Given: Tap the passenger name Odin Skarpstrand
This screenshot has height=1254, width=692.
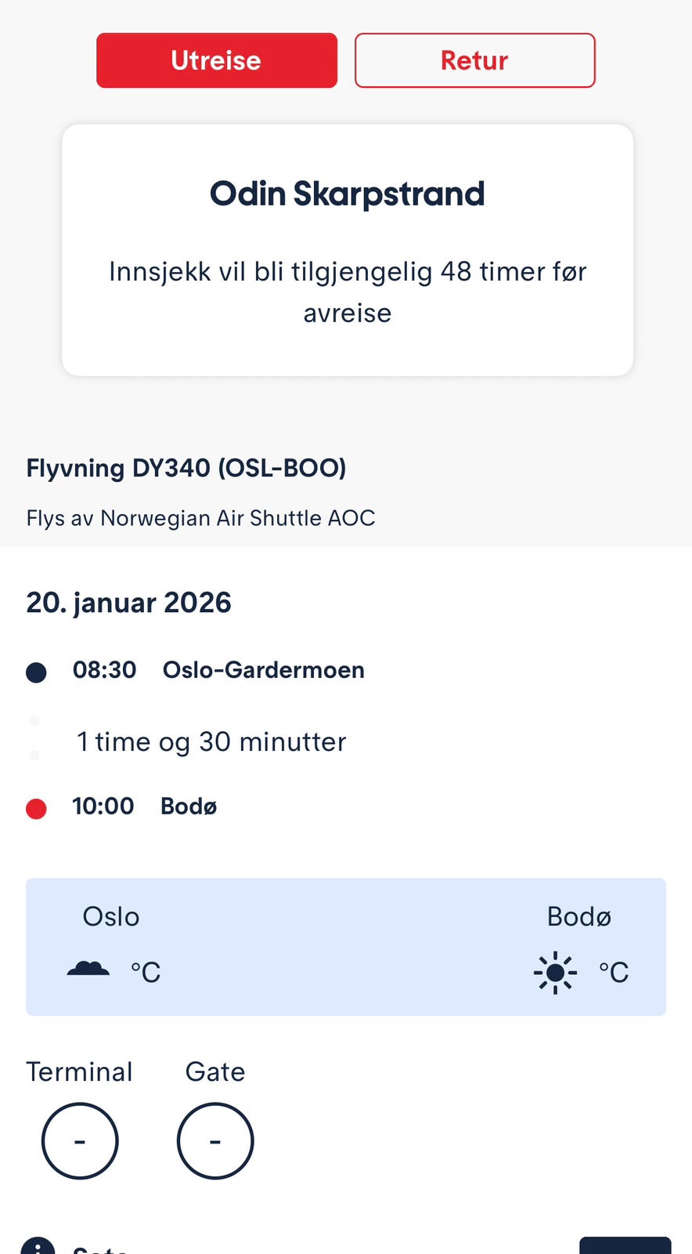Looking at the screenshot, I should pyautogui.click(x=347, y=194).
